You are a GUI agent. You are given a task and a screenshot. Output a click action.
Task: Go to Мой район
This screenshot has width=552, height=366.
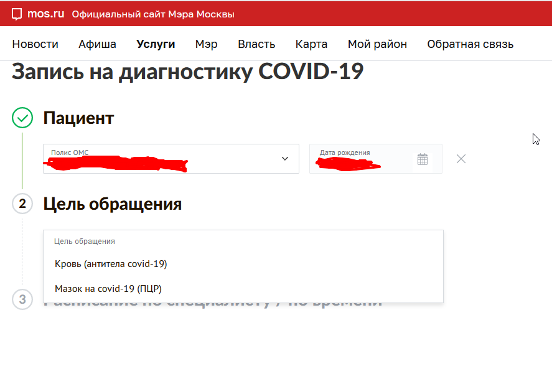click(x=377, y=44)
